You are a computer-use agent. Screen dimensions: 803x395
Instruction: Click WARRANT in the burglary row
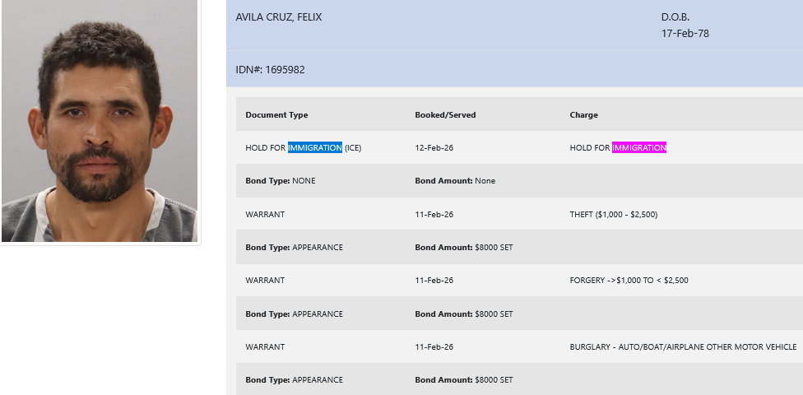click(x=265, y=347)
